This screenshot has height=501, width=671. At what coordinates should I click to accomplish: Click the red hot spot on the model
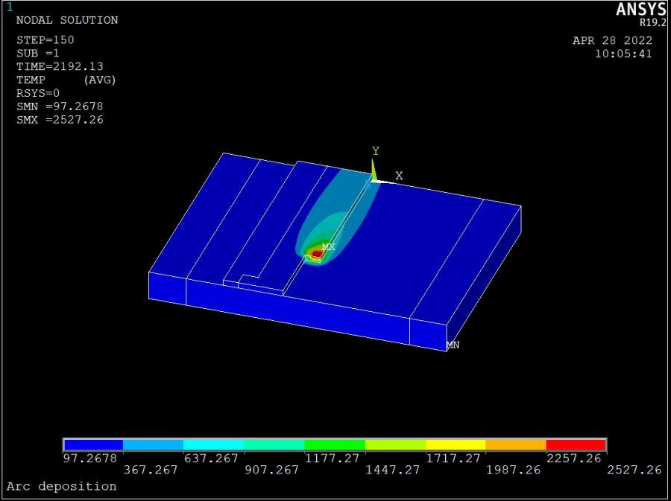(x=317, y=255)
